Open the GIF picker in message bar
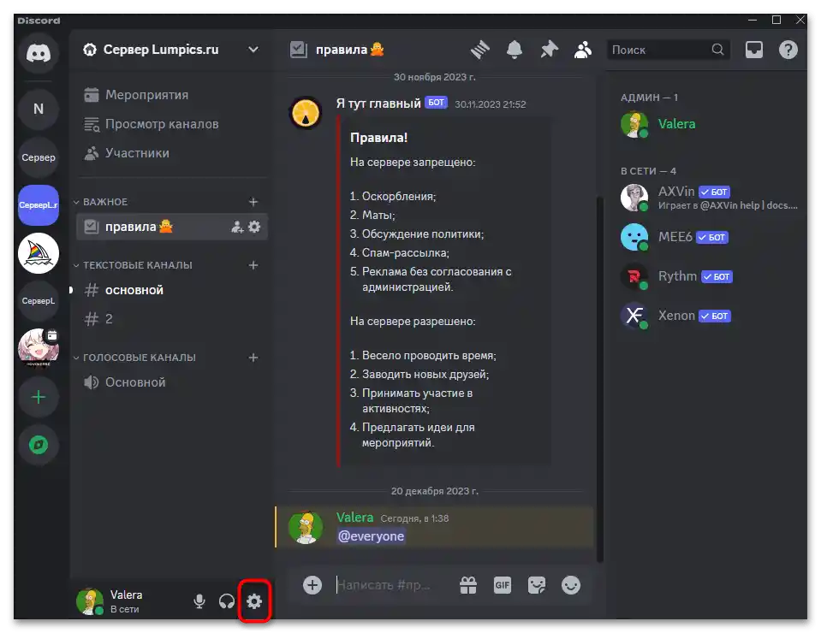Screen dimensions: 821x633 [x=502, y=585]
